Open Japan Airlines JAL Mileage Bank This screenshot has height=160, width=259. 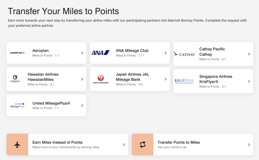point(130,79)
